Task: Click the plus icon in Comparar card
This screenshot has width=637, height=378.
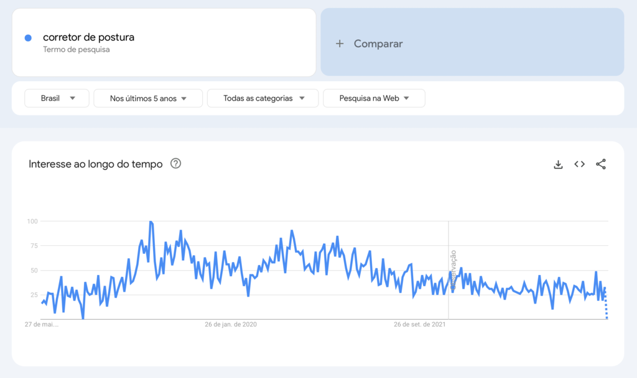Action: (340, 43)
